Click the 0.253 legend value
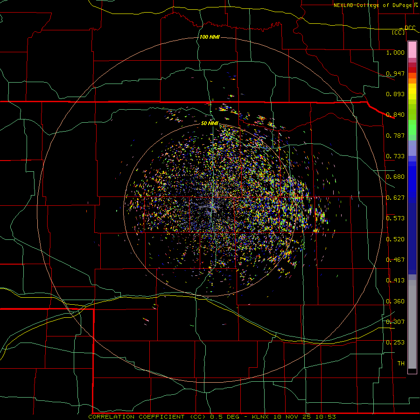Viewport: 420px width, 420px height. (395, 343)
